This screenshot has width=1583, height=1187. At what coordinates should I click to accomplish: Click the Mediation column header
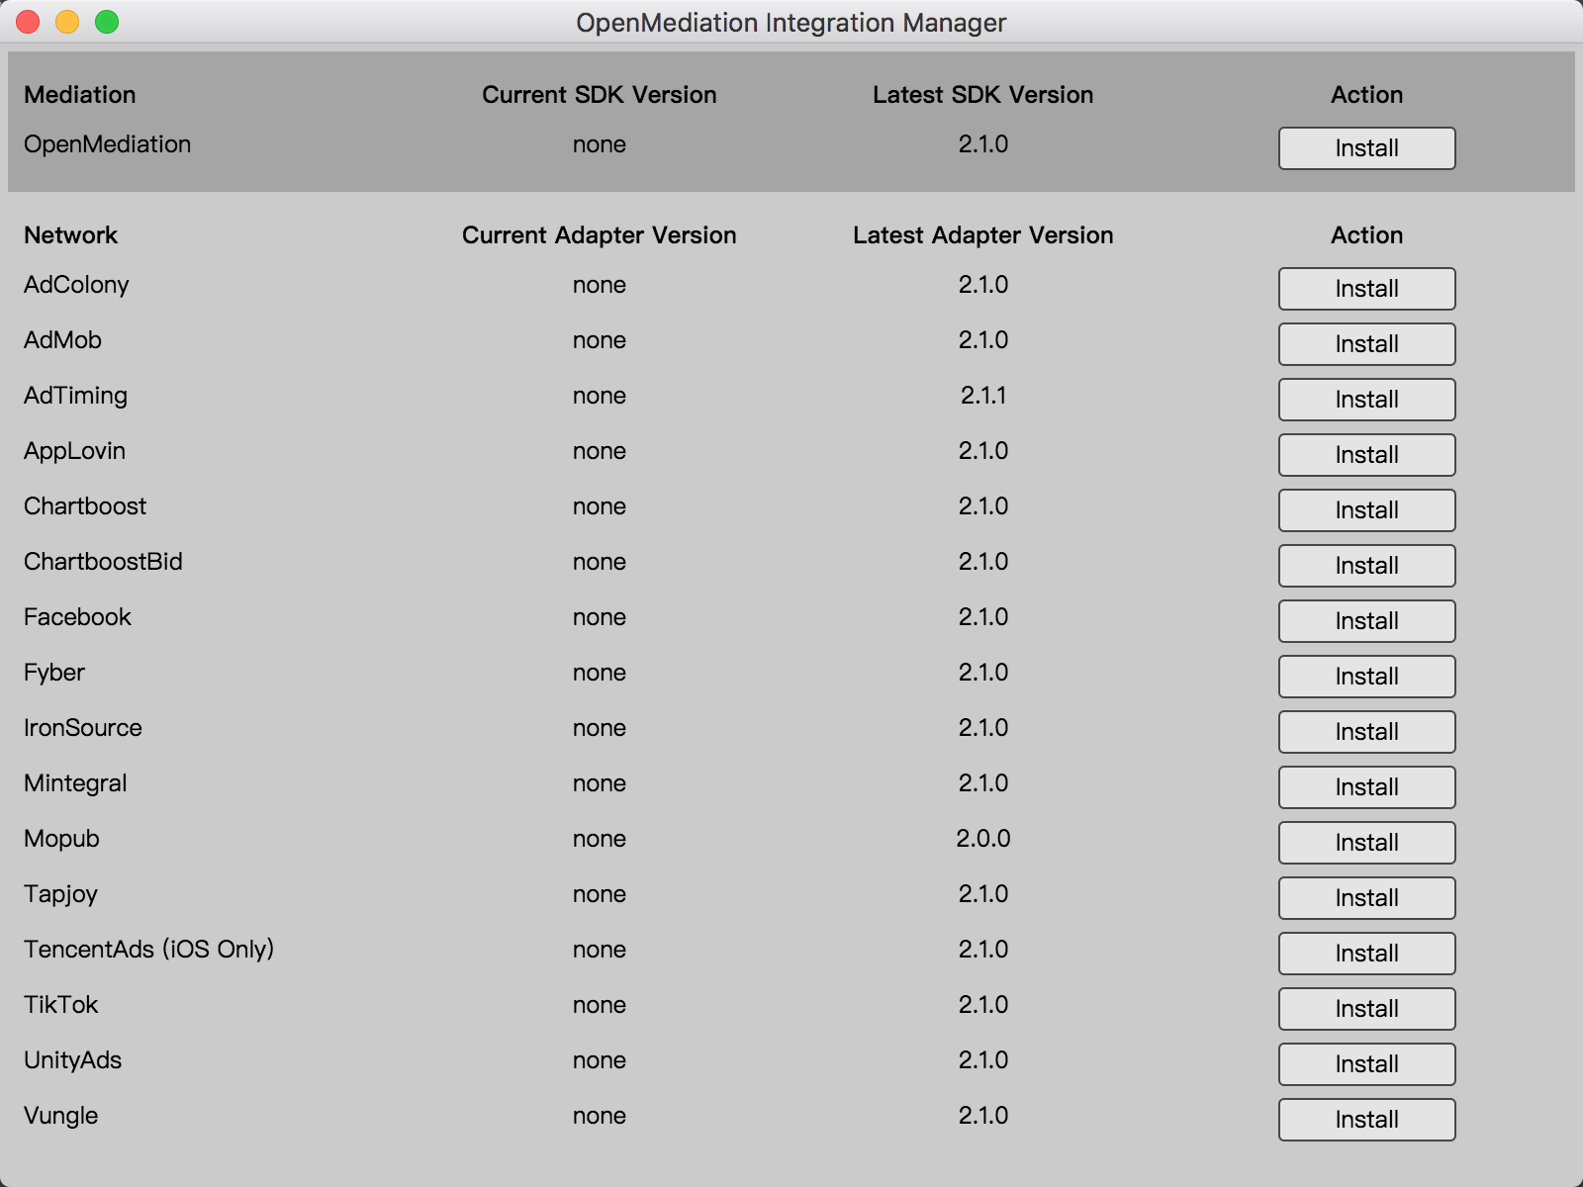pos(79,95)
